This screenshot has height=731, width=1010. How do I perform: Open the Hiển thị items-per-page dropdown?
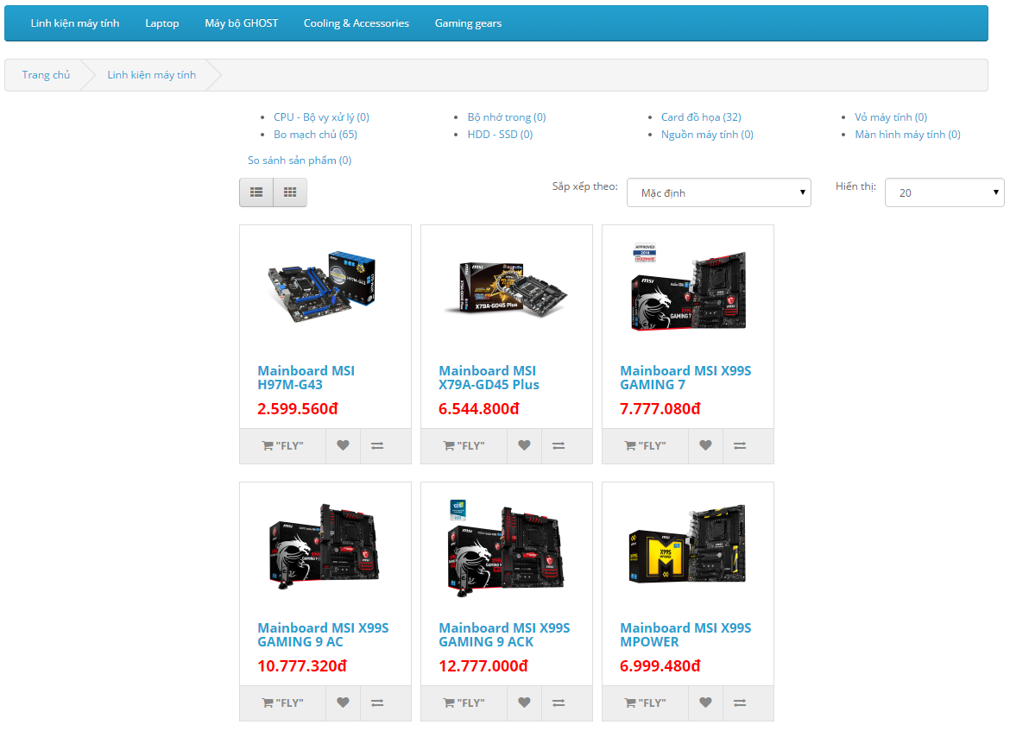pos(944,192)
